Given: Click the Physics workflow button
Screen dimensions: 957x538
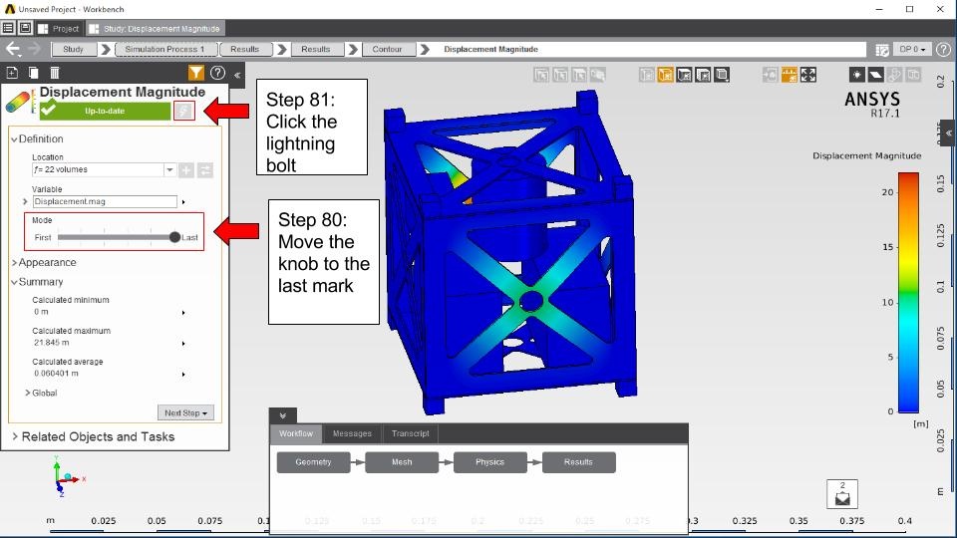Looking at the screenshot, I should point(490,461).
